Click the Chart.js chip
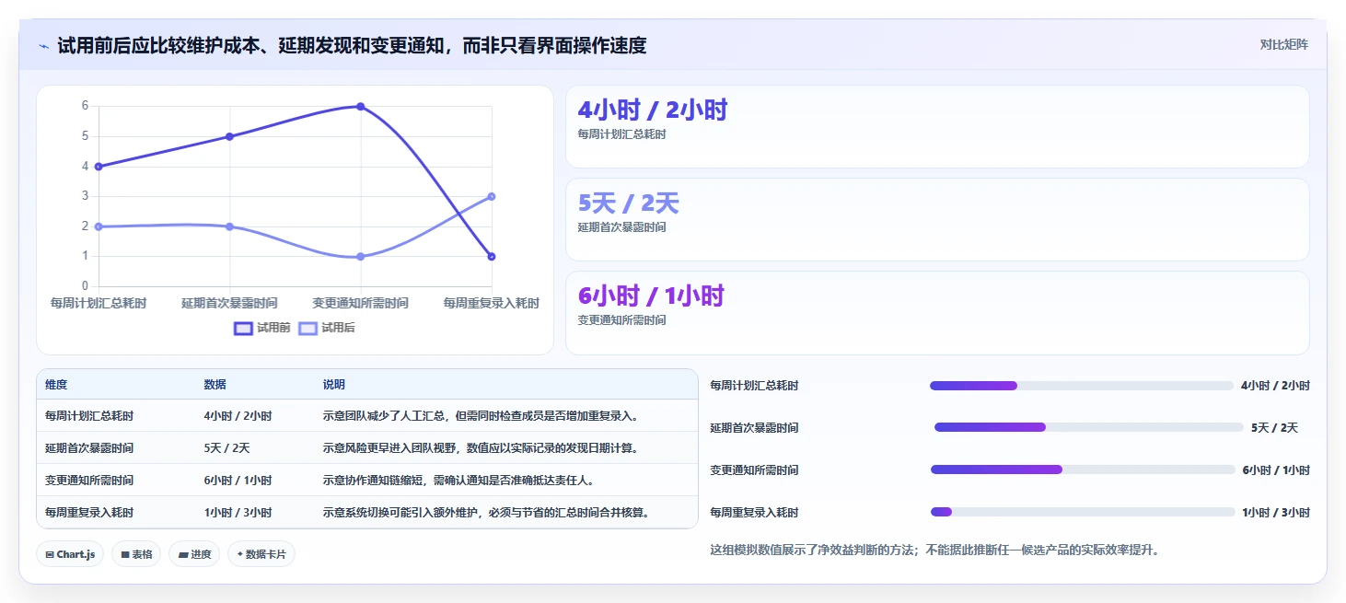The height and width of the screenshot is (603, 1346). tap(70, 554)
